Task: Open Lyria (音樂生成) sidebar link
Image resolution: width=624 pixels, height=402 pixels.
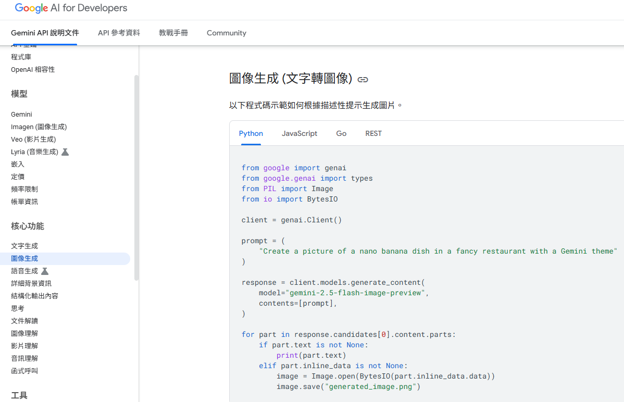Action: pyautogui.click(x=34, y=152)
